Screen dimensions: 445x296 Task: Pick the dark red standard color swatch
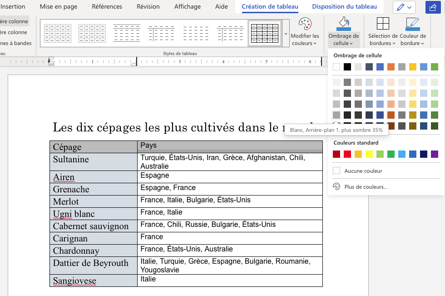point(336,154)
